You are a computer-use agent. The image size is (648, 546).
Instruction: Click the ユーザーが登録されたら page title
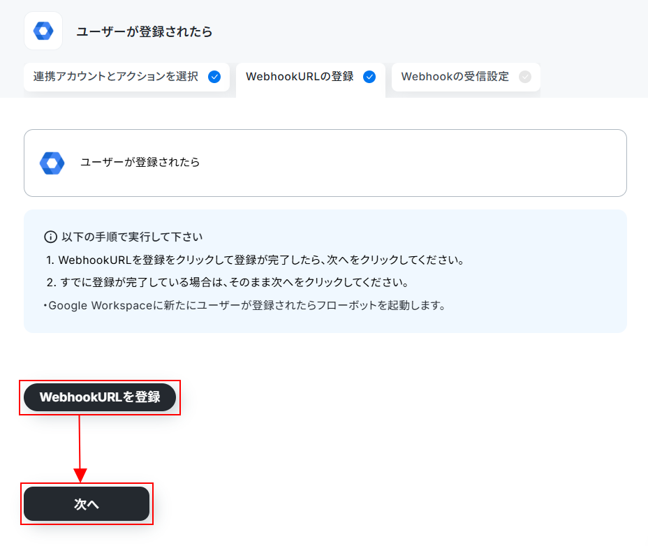pos(145,32)
